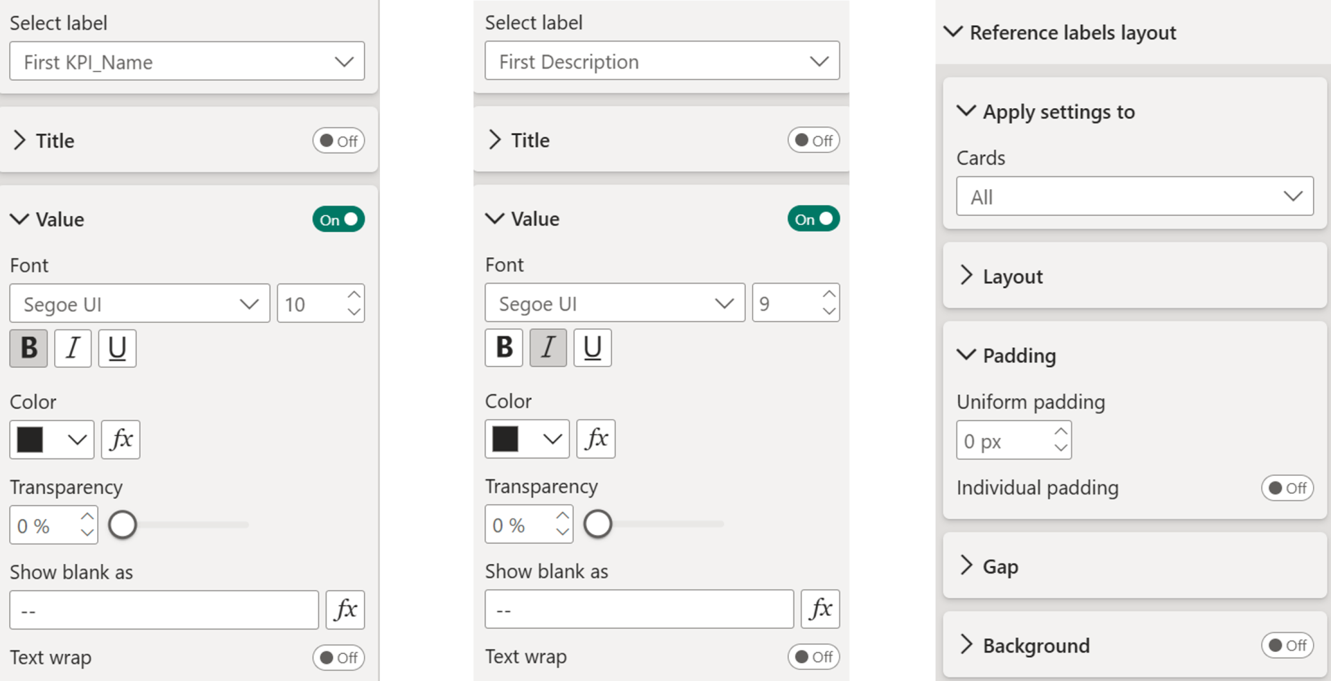Open fx conditional color for KPI_Name label
Screen dimensions: 1331x681
tap(121, 439)
